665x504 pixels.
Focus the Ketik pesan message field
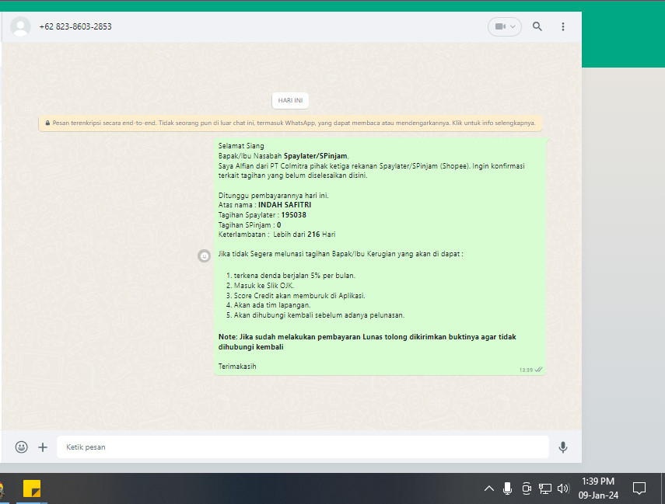pyautogui.click(x=303, y=447)
